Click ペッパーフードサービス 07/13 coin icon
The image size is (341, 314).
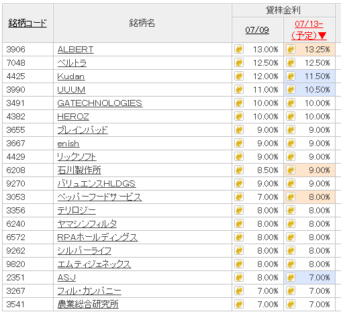[x=291, y=197]
